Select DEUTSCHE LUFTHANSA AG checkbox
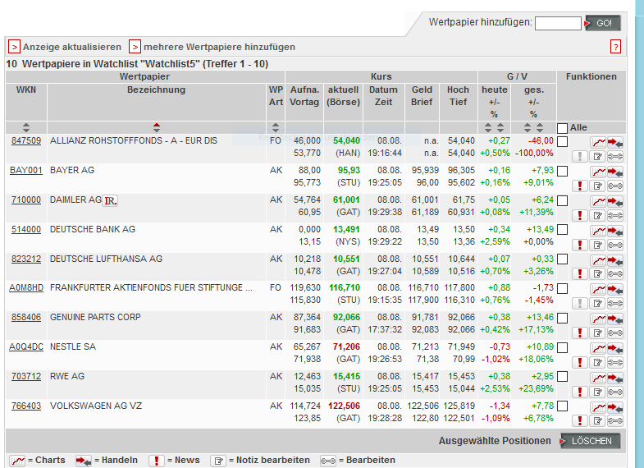644x468 pixels. [562, 259]
